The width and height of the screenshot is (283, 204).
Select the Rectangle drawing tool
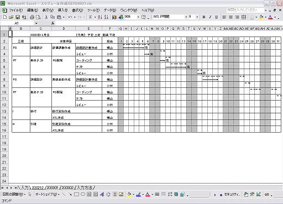[76, 194]
